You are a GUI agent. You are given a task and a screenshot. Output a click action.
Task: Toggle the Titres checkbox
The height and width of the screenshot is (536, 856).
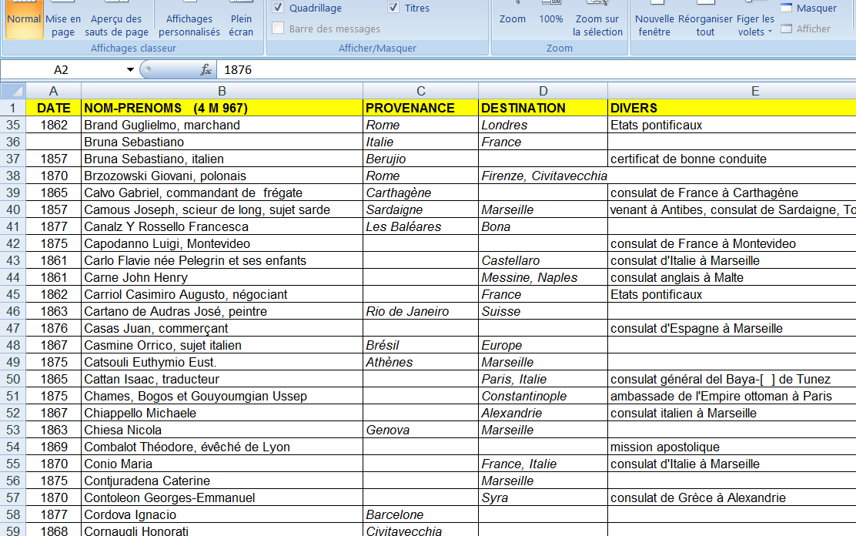393,8
